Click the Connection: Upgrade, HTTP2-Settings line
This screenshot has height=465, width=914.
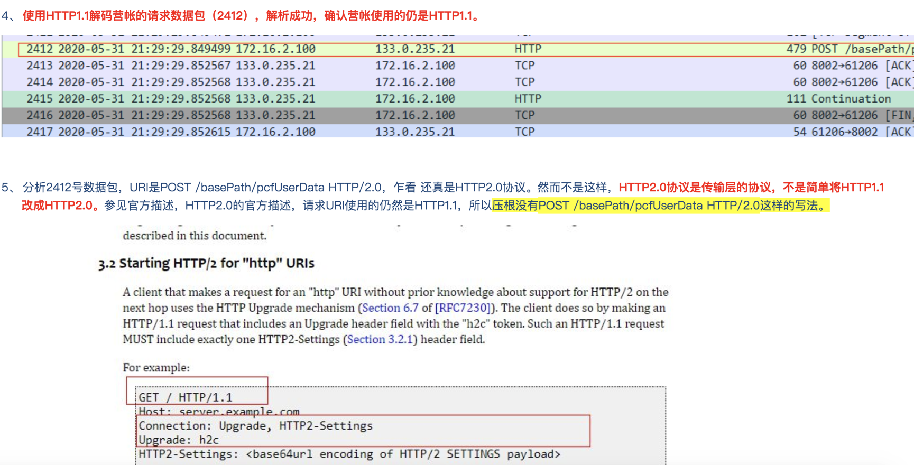tap(256, 426)
